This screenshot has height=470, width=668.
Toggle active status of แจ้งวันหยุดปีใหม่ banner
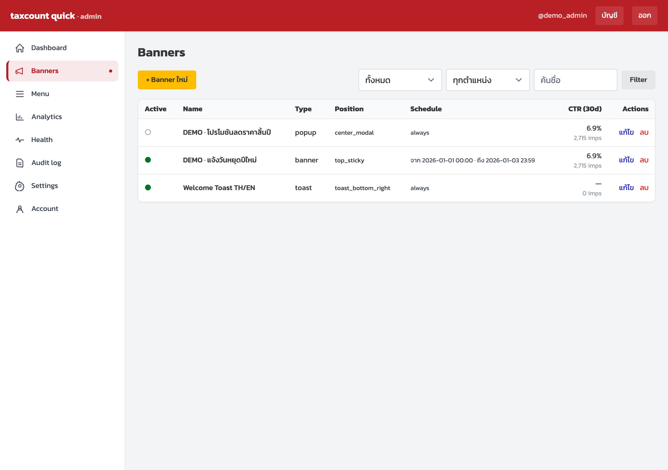coord(148,160)
